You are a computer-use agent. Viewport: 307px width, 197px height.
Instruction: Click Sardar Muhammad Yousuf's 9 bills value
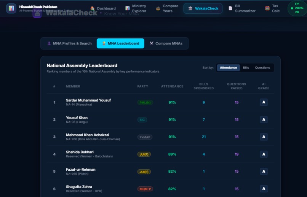[x=204, y=102]
